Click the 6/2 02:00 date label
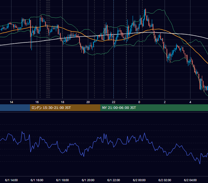The height and width of the screenshot is (183, 208). tap(165, 180)
